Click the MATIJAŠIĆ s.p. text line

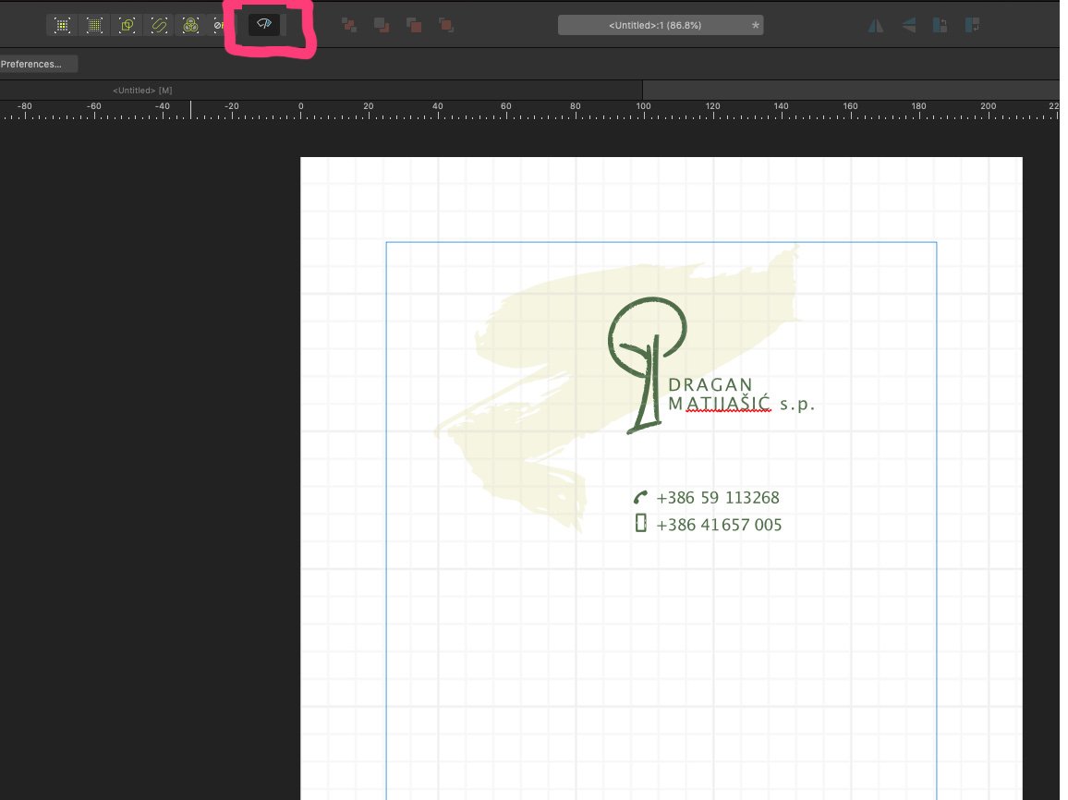point(741,404)
